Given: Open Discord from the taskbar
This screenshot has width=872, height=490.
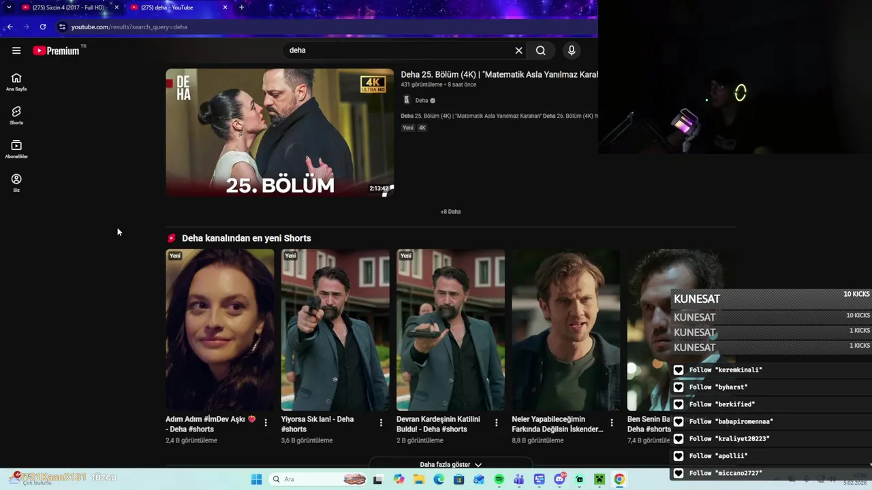Looking at the screenshot, I should [x=559, y=479].
